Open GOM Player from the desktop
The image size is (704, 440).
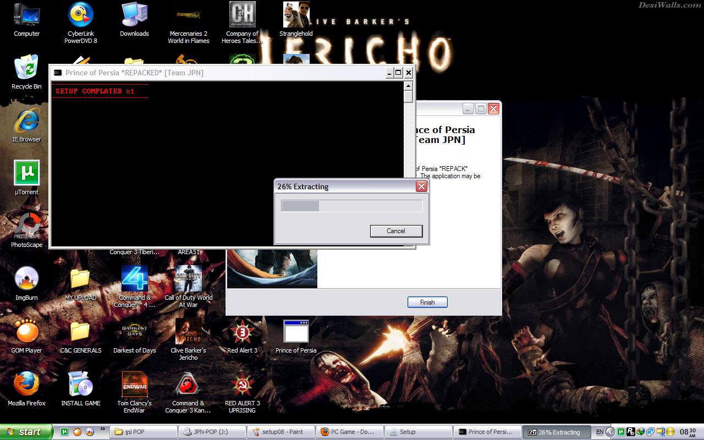pos(26,337)
